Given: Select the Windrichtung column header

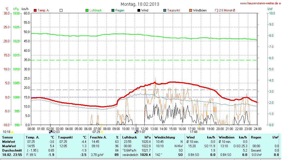Looking at the screenshot, I should coord(165,137).
